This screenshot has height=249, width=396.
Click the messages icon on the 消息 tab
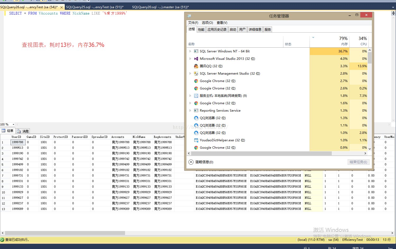click(x=19, y=131)
